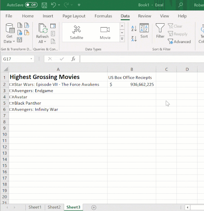Select column C header
The image size is (204, 211).
167,69
